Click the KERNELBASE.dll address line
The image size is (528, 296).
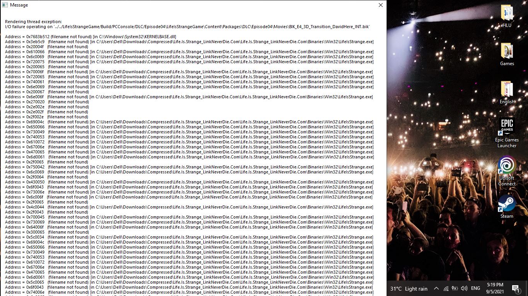(90, 37)
